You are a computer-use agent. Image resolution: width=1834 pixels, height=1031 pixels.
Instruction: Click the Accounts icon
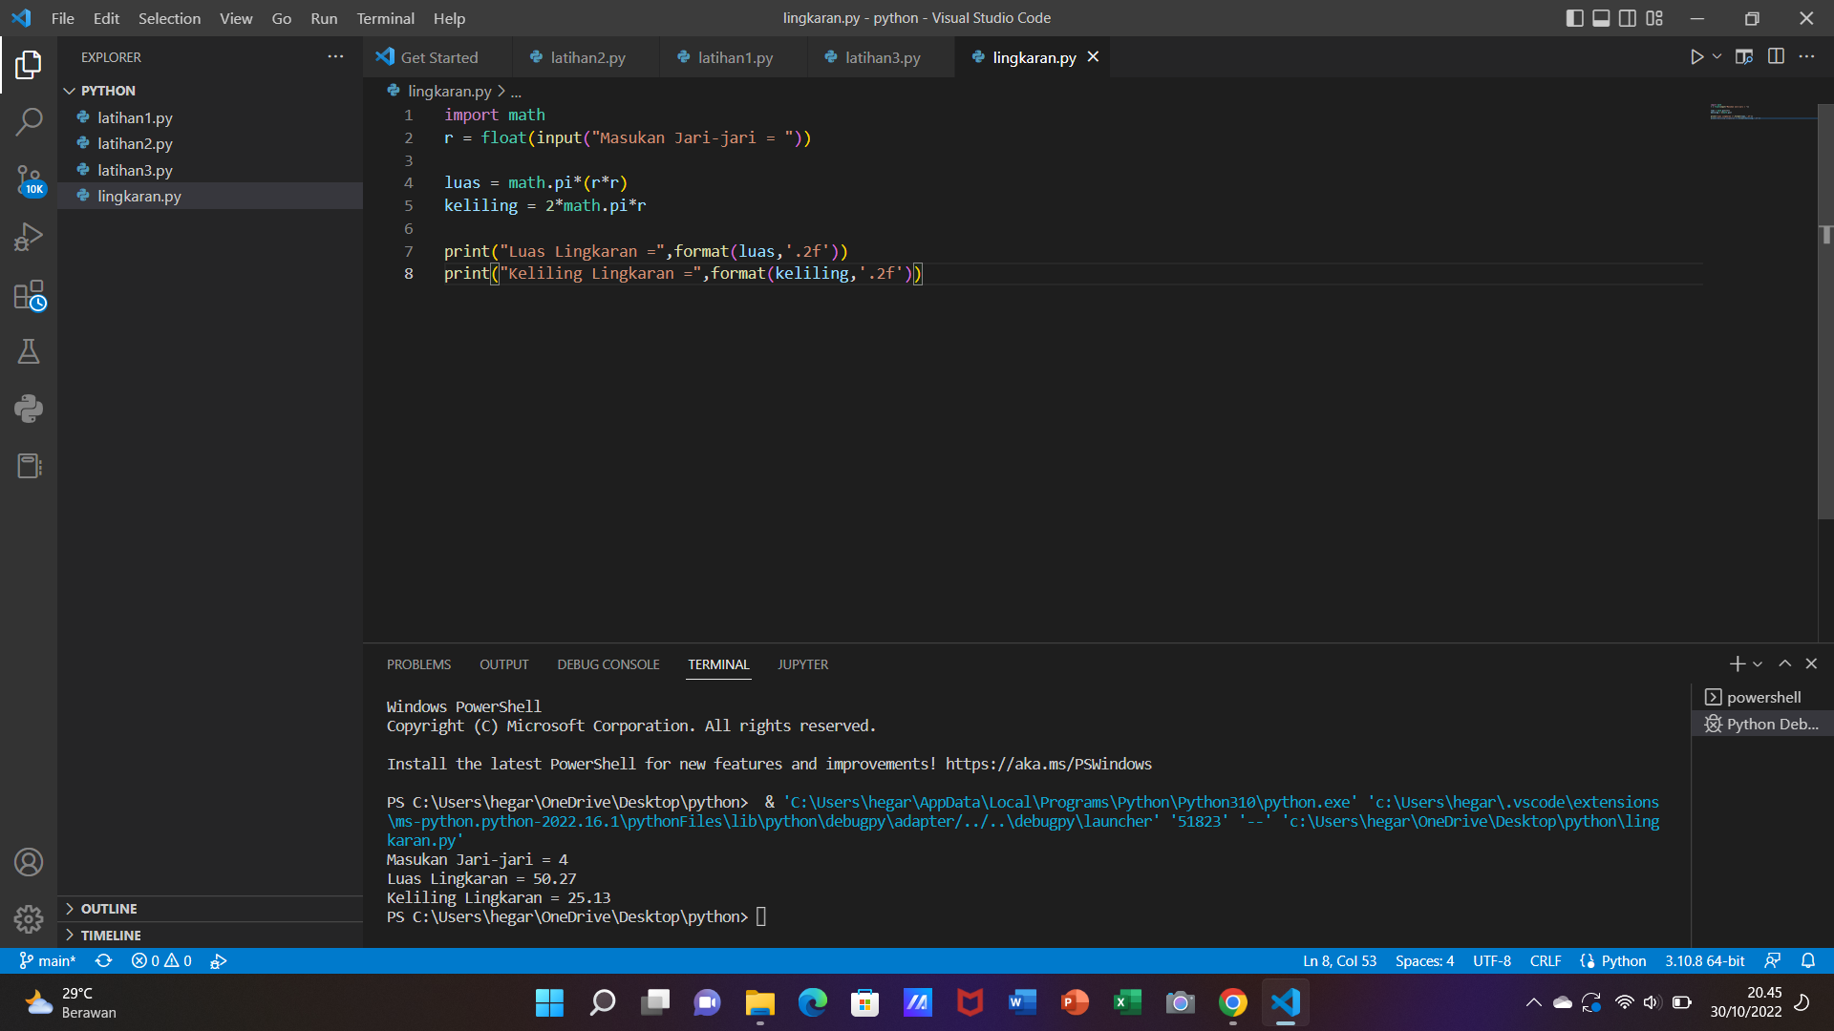click(29, 861)
